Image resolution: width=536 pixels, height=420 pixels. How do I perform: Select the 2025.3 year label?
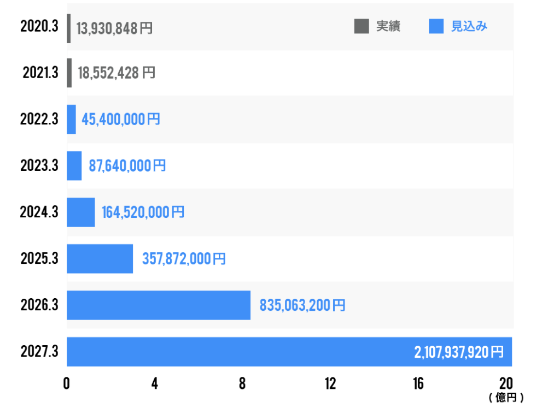[39, 258]
